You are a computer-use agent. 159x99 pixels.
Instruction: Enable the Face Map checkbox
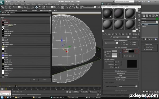122,45
